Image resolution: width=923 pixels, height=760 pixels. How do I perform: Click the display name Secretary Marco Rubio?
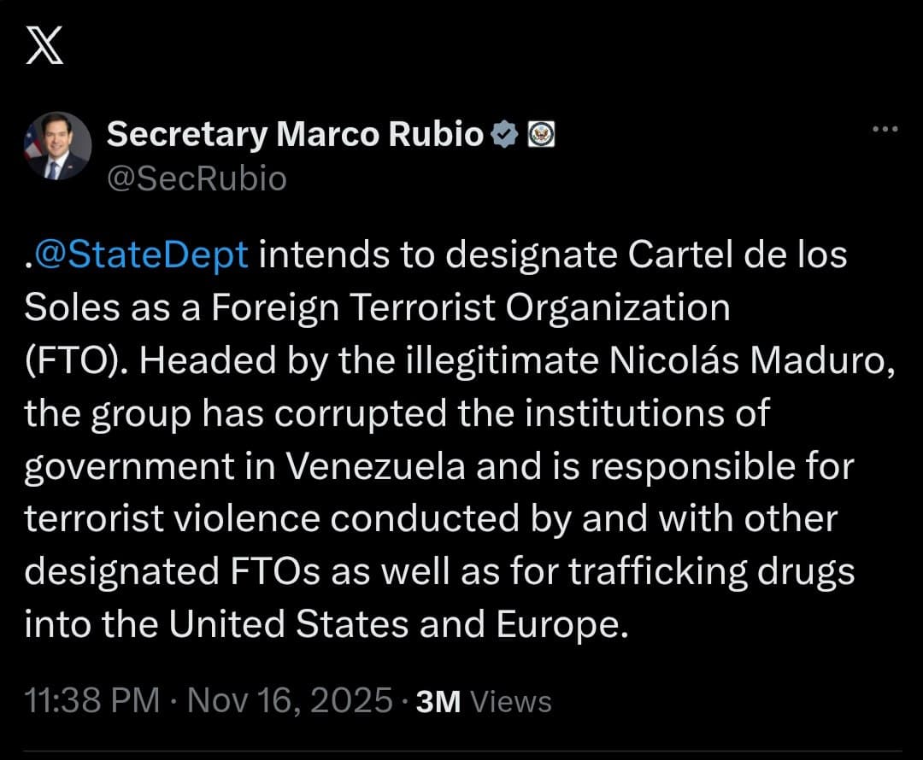(x=295, y=133)
